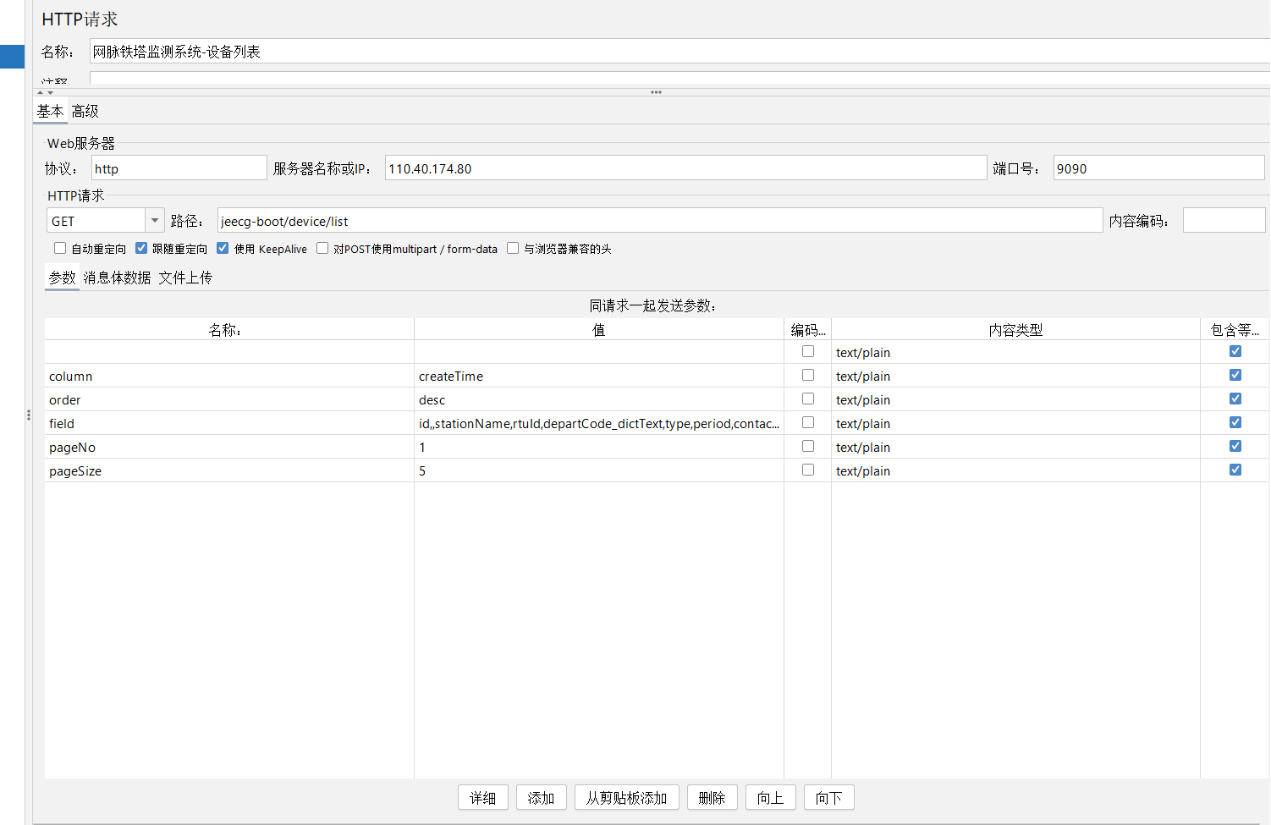The width and height of the screenshot is (1271, 825).
Task: Tick the encode checkbox in the field row
Action: (808, 422)
